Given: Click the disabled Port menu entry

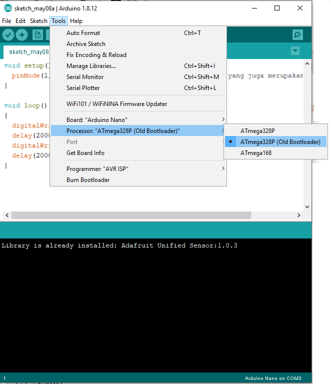Looking at the screenshot, I should (138, 142).
